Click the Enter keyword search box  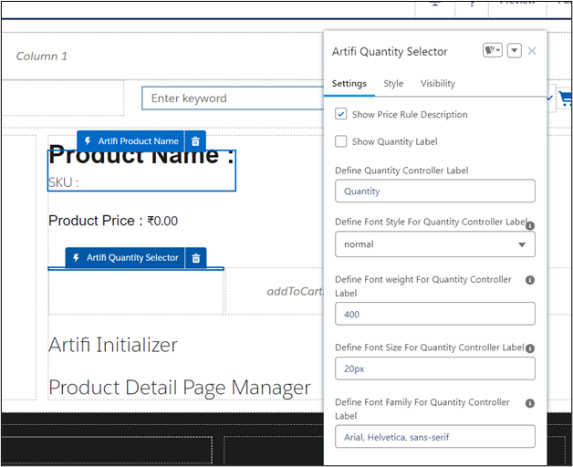click(x=233, y=99)
